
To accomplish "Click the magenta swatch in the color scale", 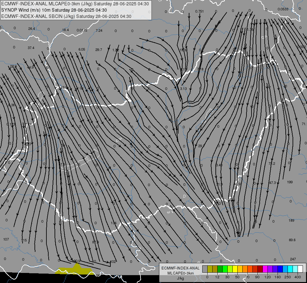I will [x=265, y=269].
